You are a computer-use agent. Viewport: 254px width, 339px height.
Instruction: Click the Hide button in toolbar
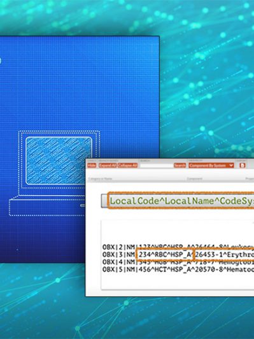92,166
